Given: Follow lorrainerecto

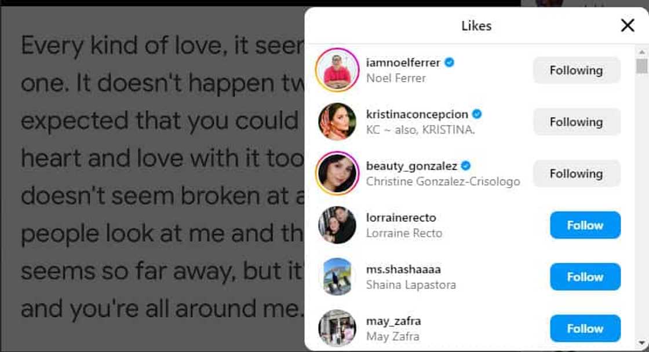Looking at the screenshot, I should pyautogui.click(x=585, y=225).
